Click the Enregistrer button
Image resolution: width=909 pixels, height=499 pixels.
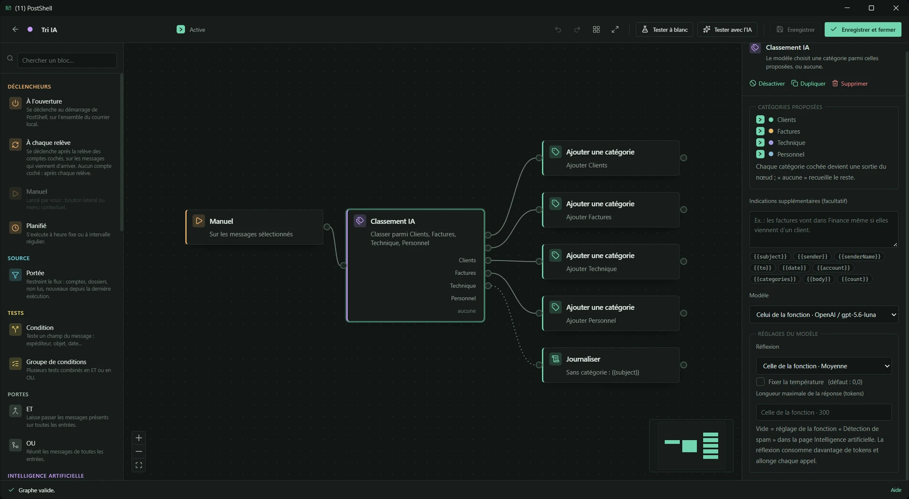796,29
